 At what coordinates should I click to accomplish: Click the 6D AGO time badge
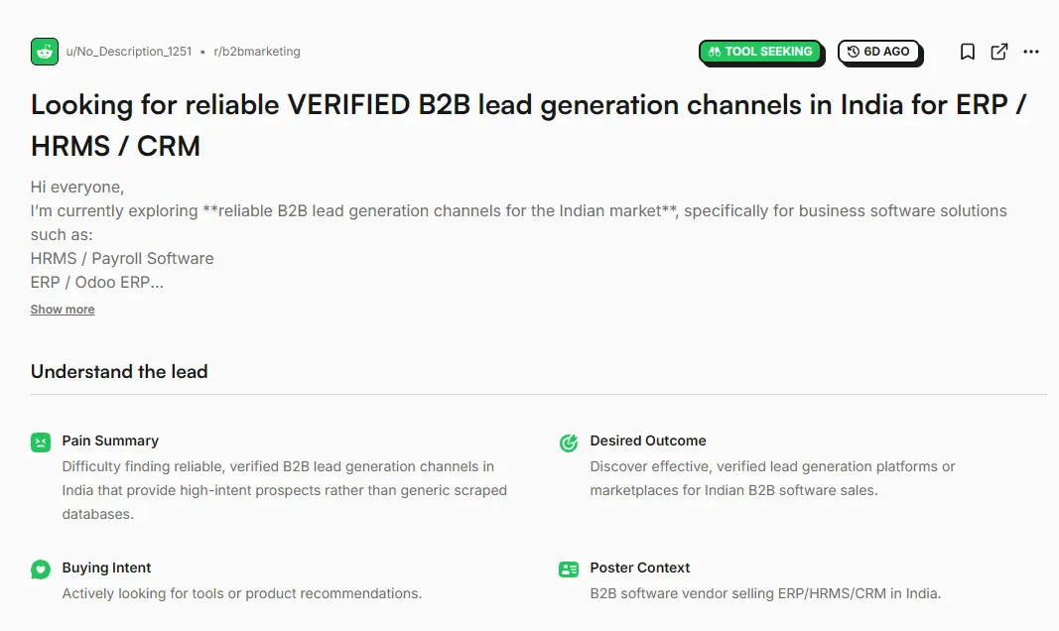(x=879, y=52)
